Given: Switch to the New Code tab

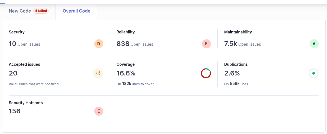Looking at the screenshot, I should (20, 11).
